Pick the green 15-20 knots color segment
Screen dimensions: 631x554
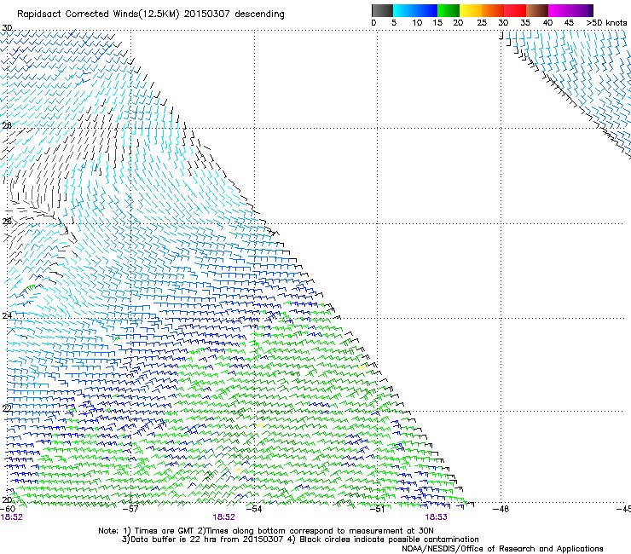[x=449, y=10]
